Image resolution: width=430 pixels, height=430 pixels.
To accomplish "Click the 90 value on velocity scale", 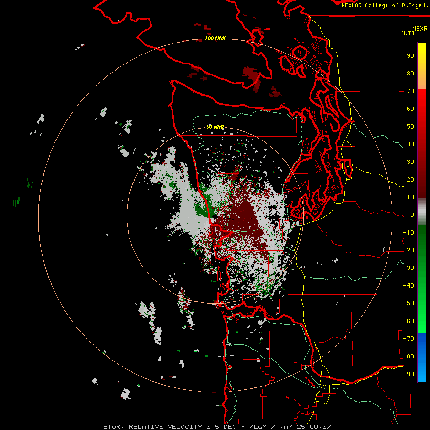I will 410,56.
